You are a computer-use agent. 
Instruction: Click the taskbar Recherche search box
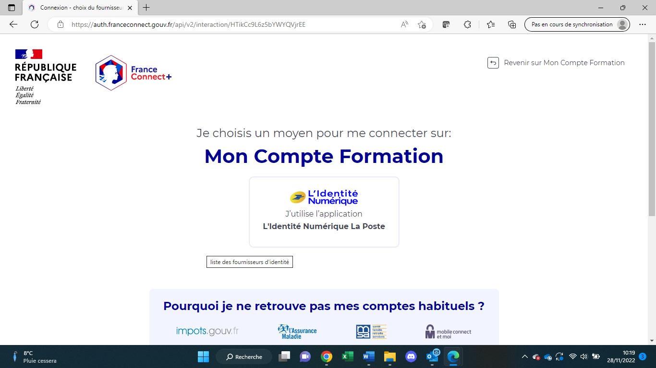coord(244,356)
